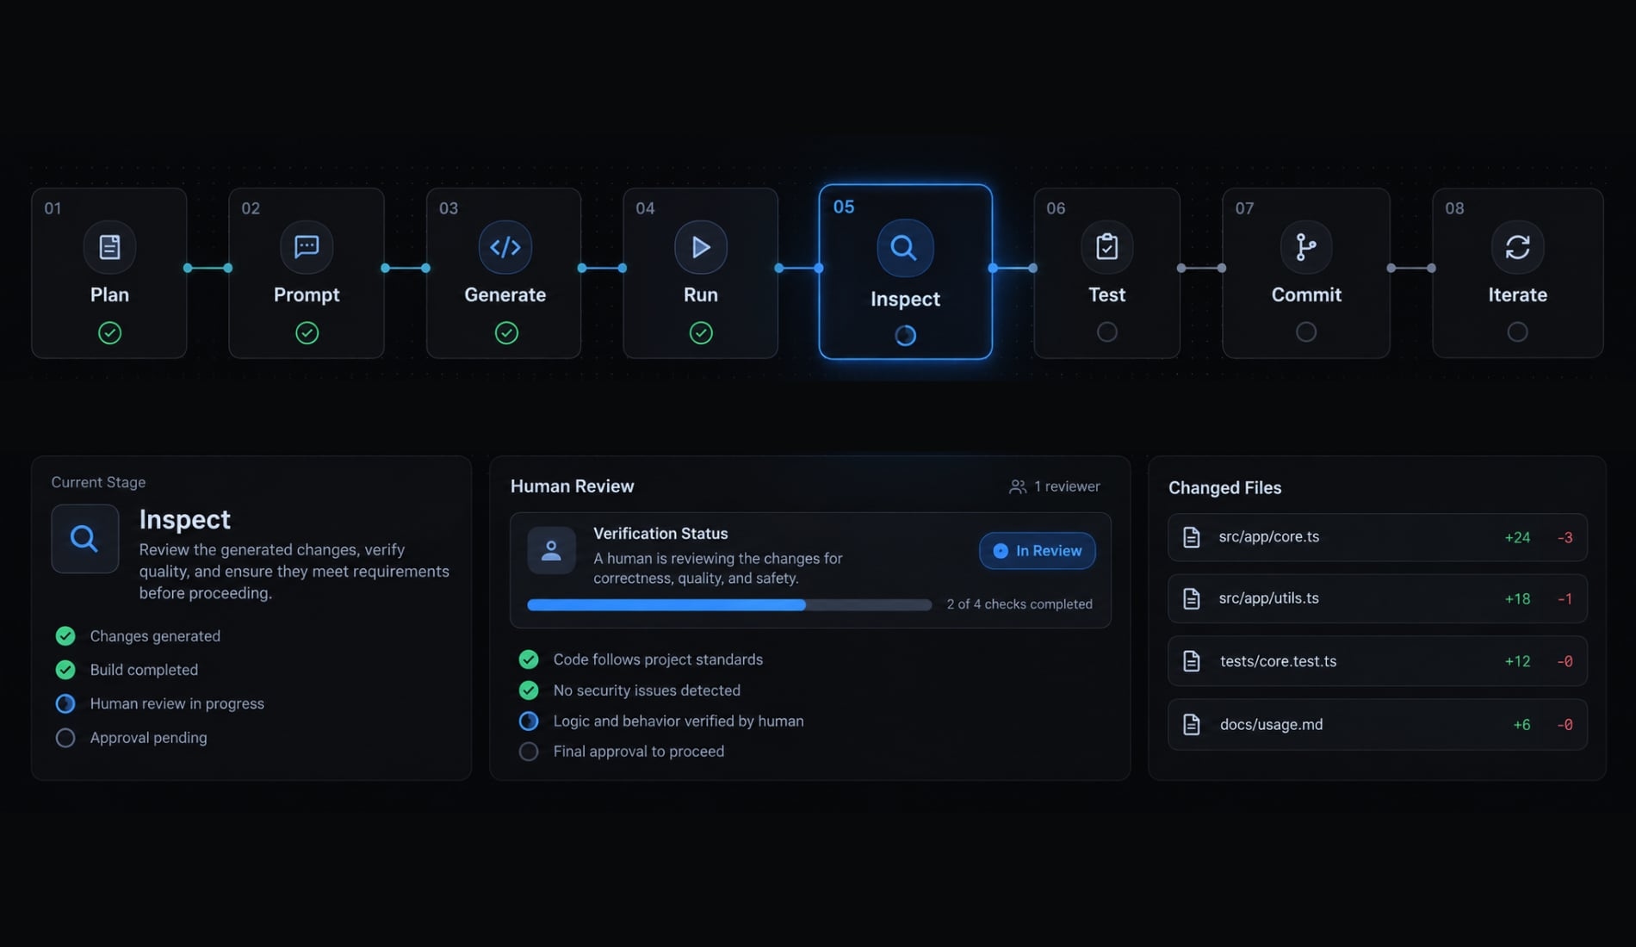The width and height of the screenshot is (1636, 947).
Task: Click the 'Build completed' status text
Action: click(144, 670)
